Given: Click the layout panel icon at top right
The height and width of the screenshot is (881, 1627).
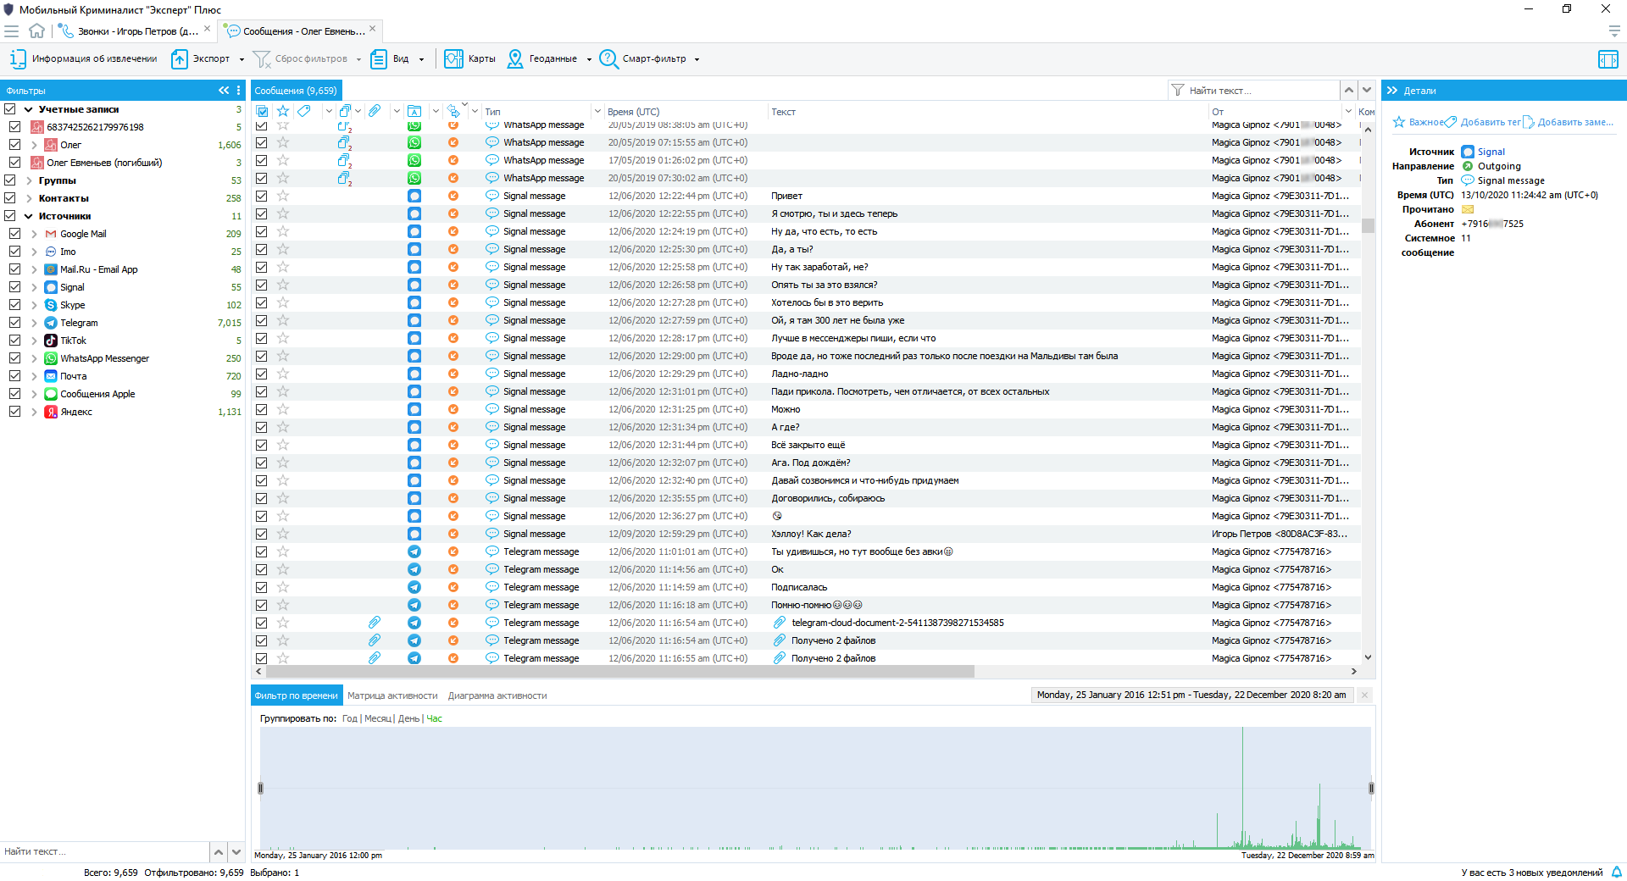Looking at the screenshot, I should click(x=1608, y=58).
